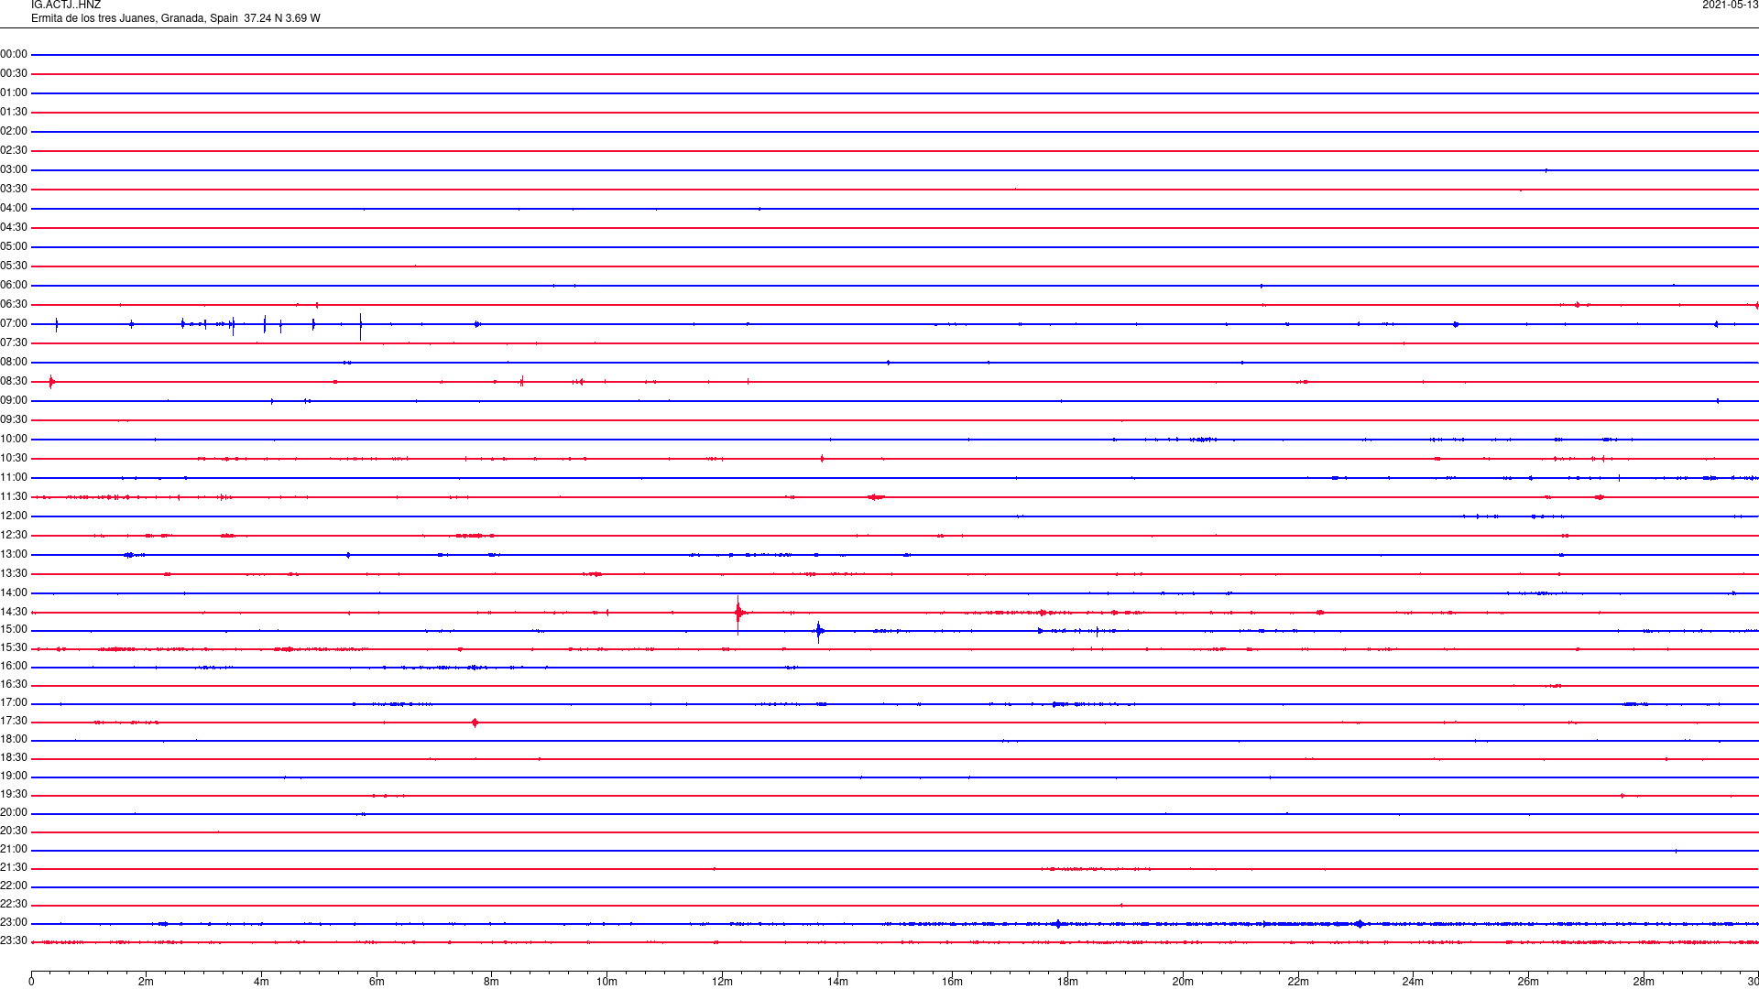Viewport: 1759px width, 989px height.
Task: Select the 19:30 trace time label
Action: (14, 795)
